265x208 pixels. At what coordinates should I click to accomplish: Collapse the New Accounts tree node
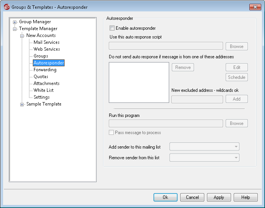coord(22,36)
